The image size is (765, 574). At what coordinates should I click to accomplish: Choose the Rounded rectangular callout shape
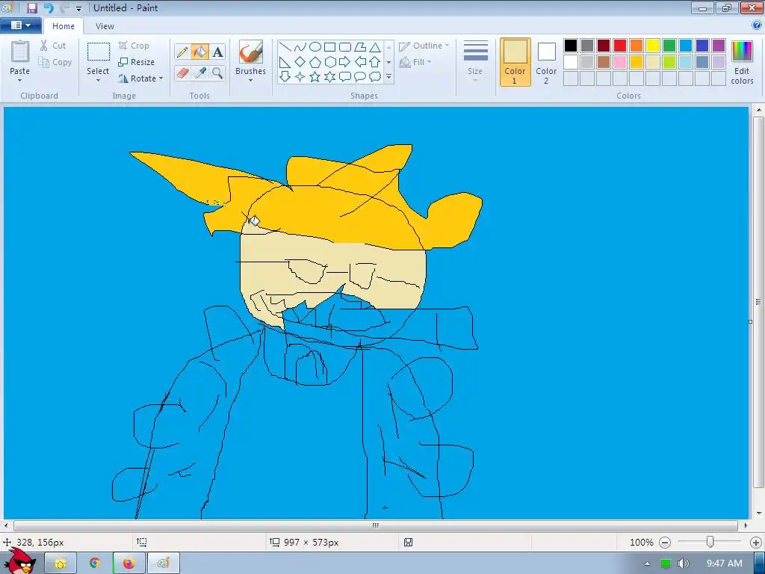[345, 77]
